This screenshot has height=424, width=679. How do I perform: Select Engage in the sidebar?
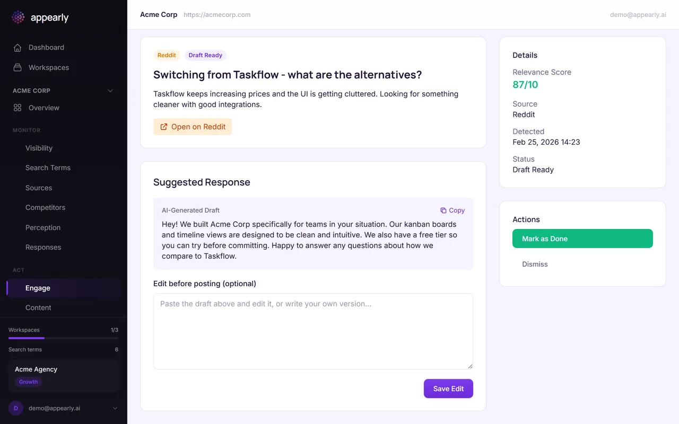coord(38,288)
